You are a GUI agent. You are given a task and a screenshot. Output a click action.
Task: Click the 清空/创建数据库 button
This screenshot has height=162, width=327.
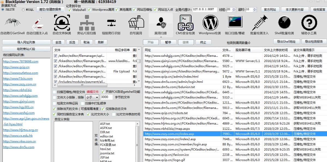[50, 9]
